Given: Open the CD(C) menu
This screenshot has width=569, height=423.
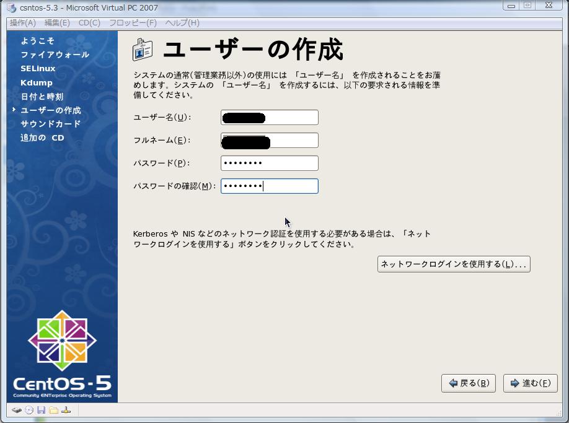Looking at the screenshot, I should pos(89,23).
